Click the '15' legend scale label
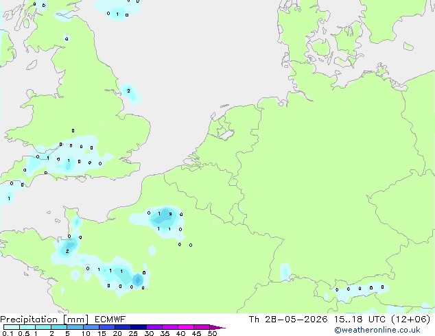The width and height of the screenshot is (435, 336). (102, 333)
